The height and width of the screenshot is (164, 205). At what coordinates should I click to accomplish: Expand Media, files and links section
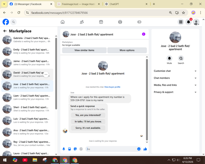click(175, 85)
